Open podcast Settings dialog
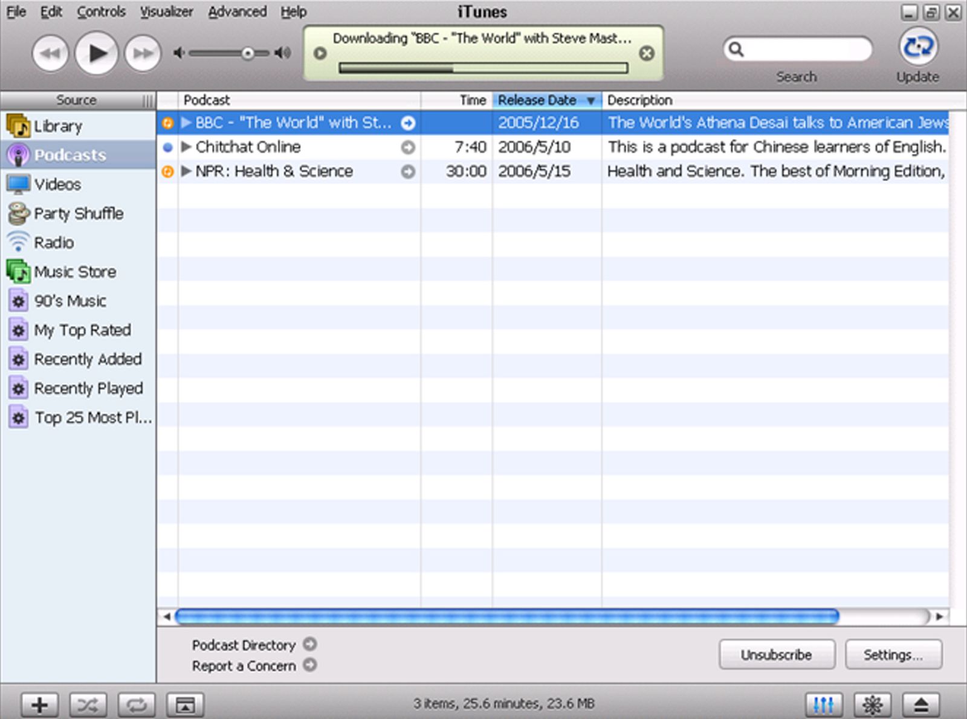The height and width of the screenshot is (719, 967). 893,654
